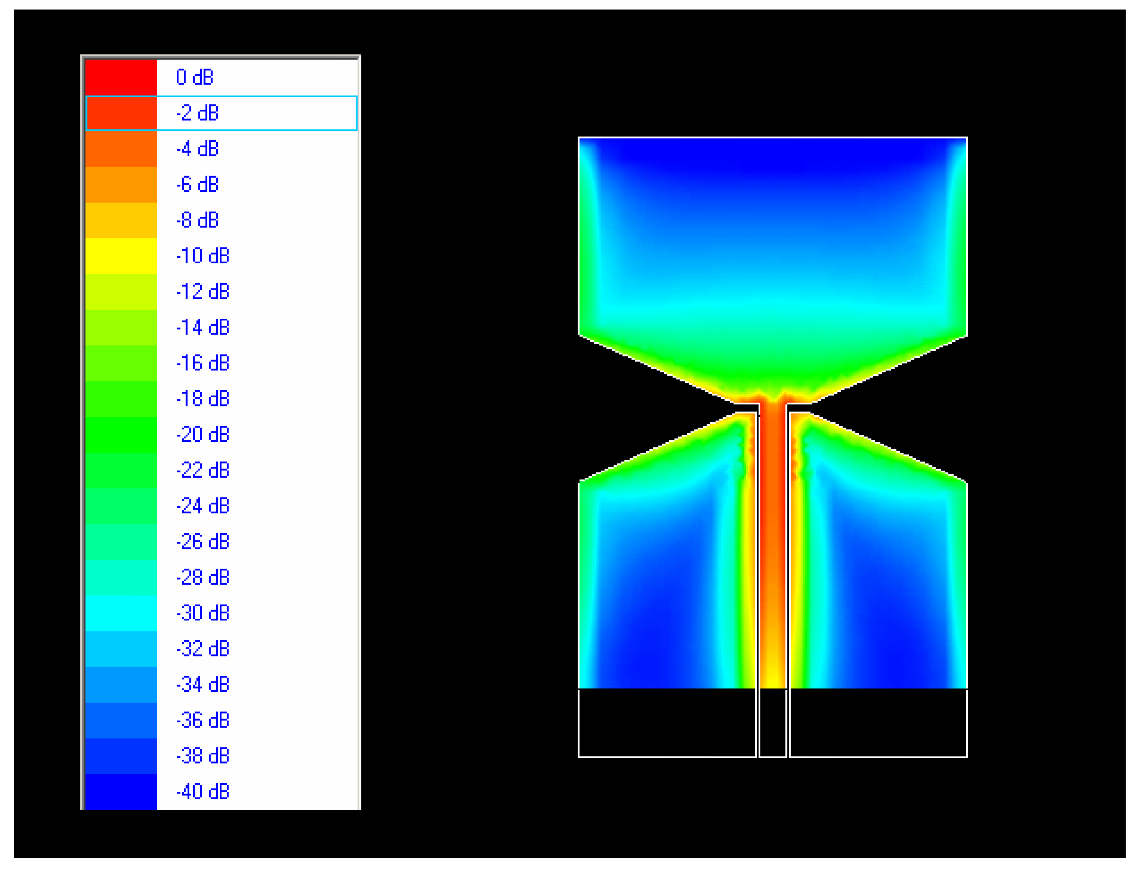
Task: Click the lower-left black ground rectangle
Action: point(667,723)
